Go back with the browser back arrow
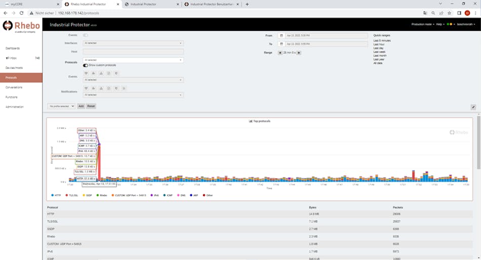The image size is (481, 260). tap(5, 13)
